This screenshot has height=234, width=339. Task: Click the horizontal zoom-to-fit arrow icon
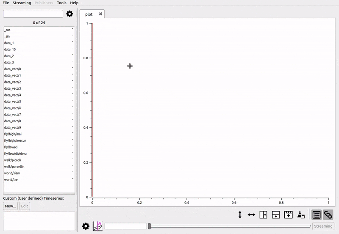(251, 215)
